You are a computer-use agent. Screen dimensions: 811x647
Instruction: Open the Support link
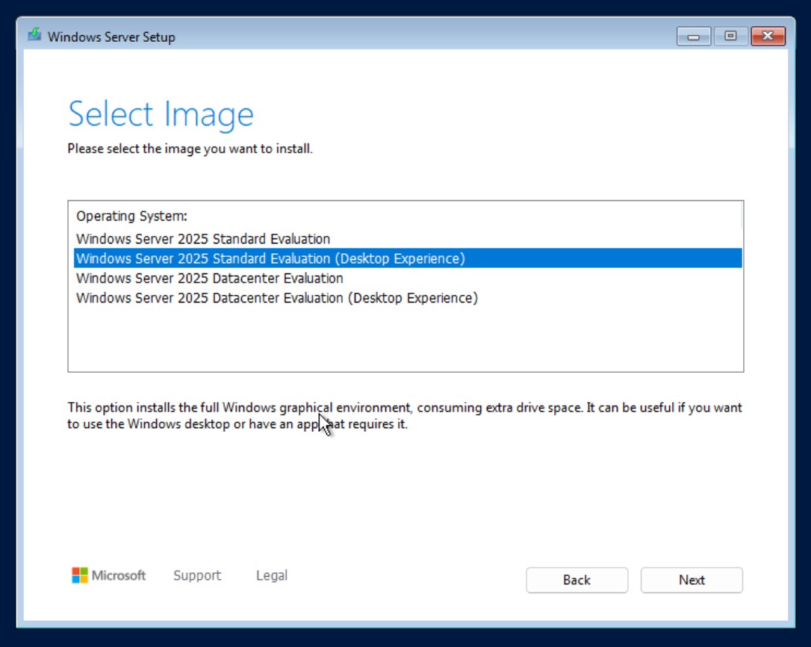click(197, 575)
